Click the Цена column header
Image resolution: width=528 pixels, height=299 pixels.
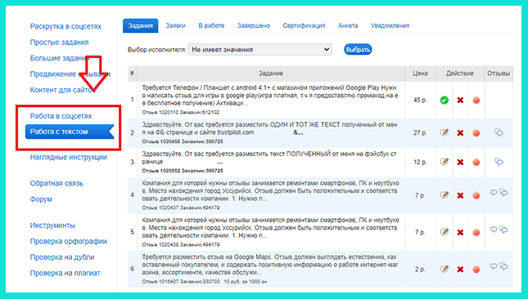pyautogui.click(x=420, y=74)
